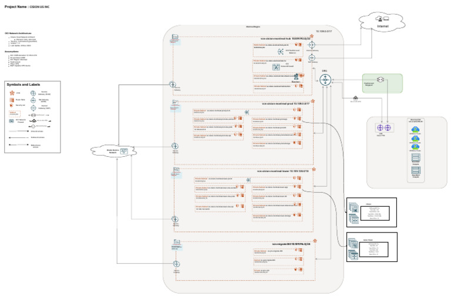Select the OCI Network Firewall legend symbol
The width and height of the screenshot is (451, 296).
pyautogui.click(x=12, y=121)
